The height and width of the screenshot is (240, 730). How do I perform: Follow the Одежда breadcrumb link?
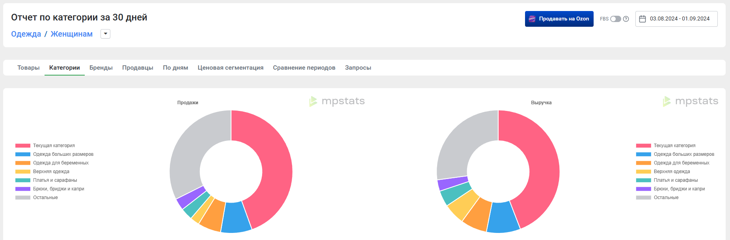(26, 34)
